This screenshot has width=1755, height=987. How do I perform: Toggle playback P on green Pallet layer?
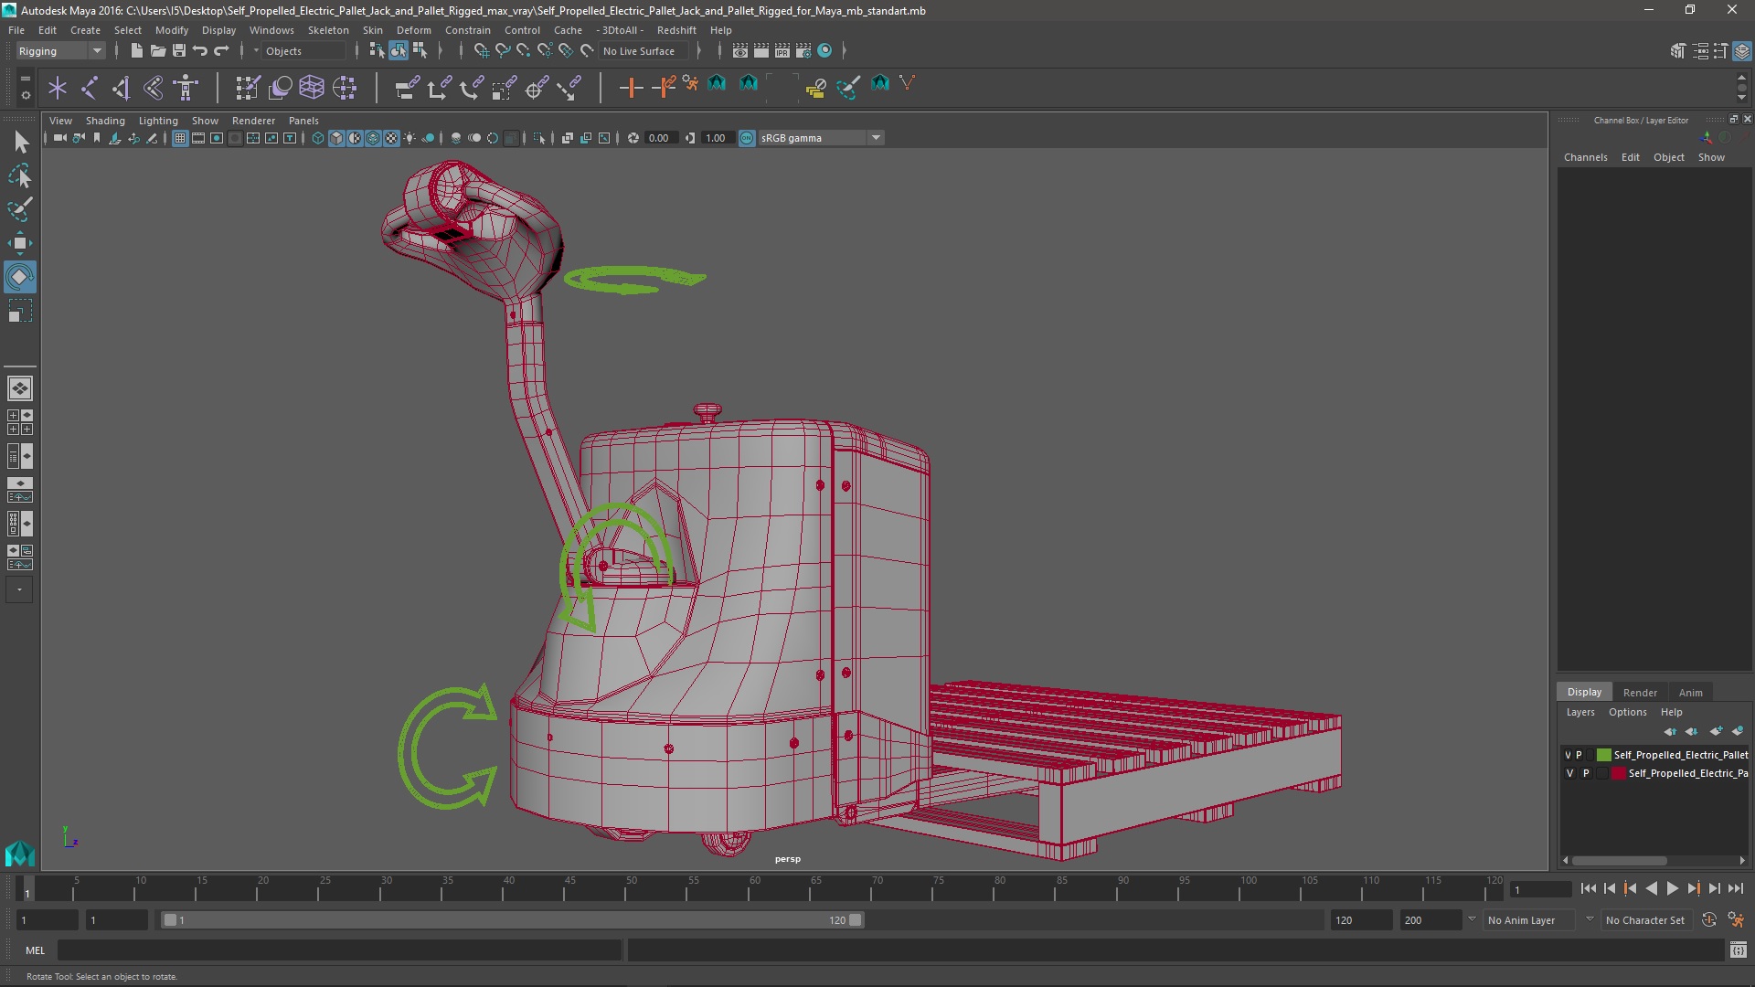1579,755
